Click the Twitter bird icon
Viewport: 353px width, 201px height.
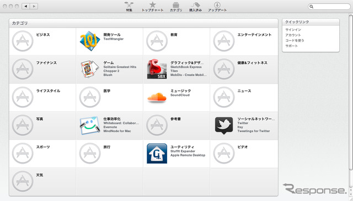coord(224,125)
